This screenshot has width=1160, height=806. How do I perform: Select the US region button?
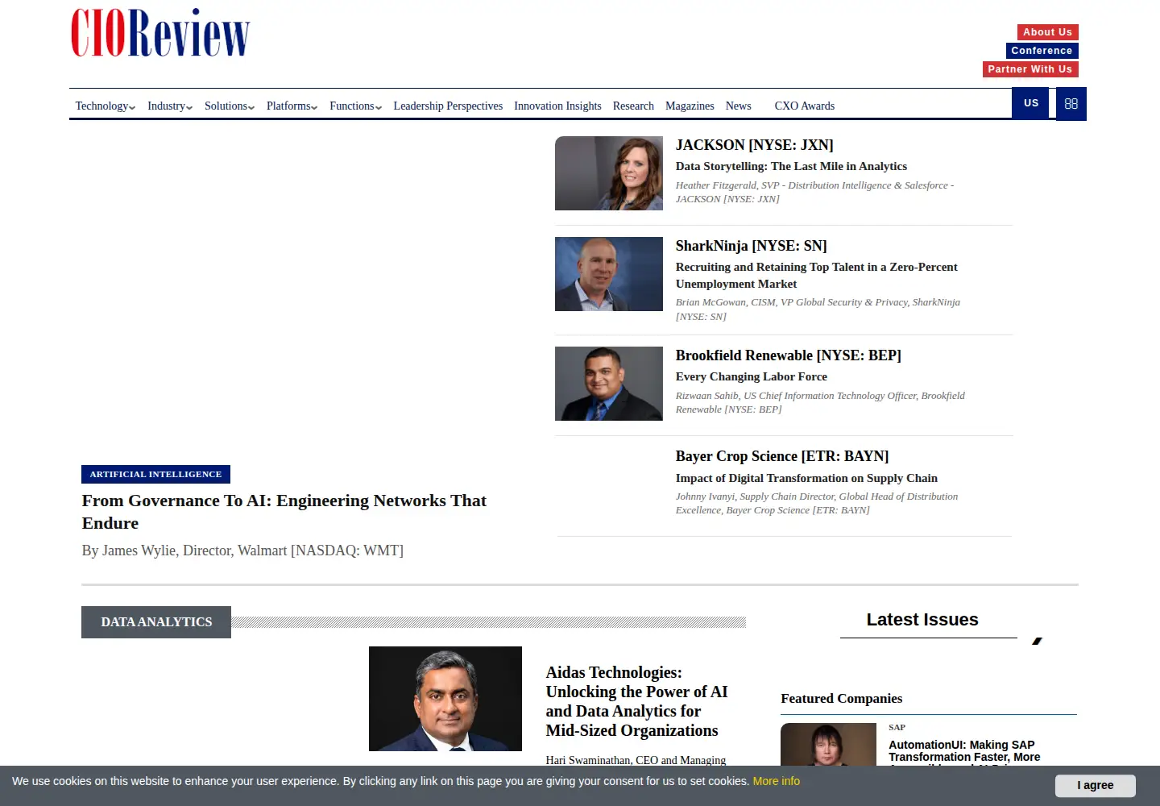pos(1031,103)
